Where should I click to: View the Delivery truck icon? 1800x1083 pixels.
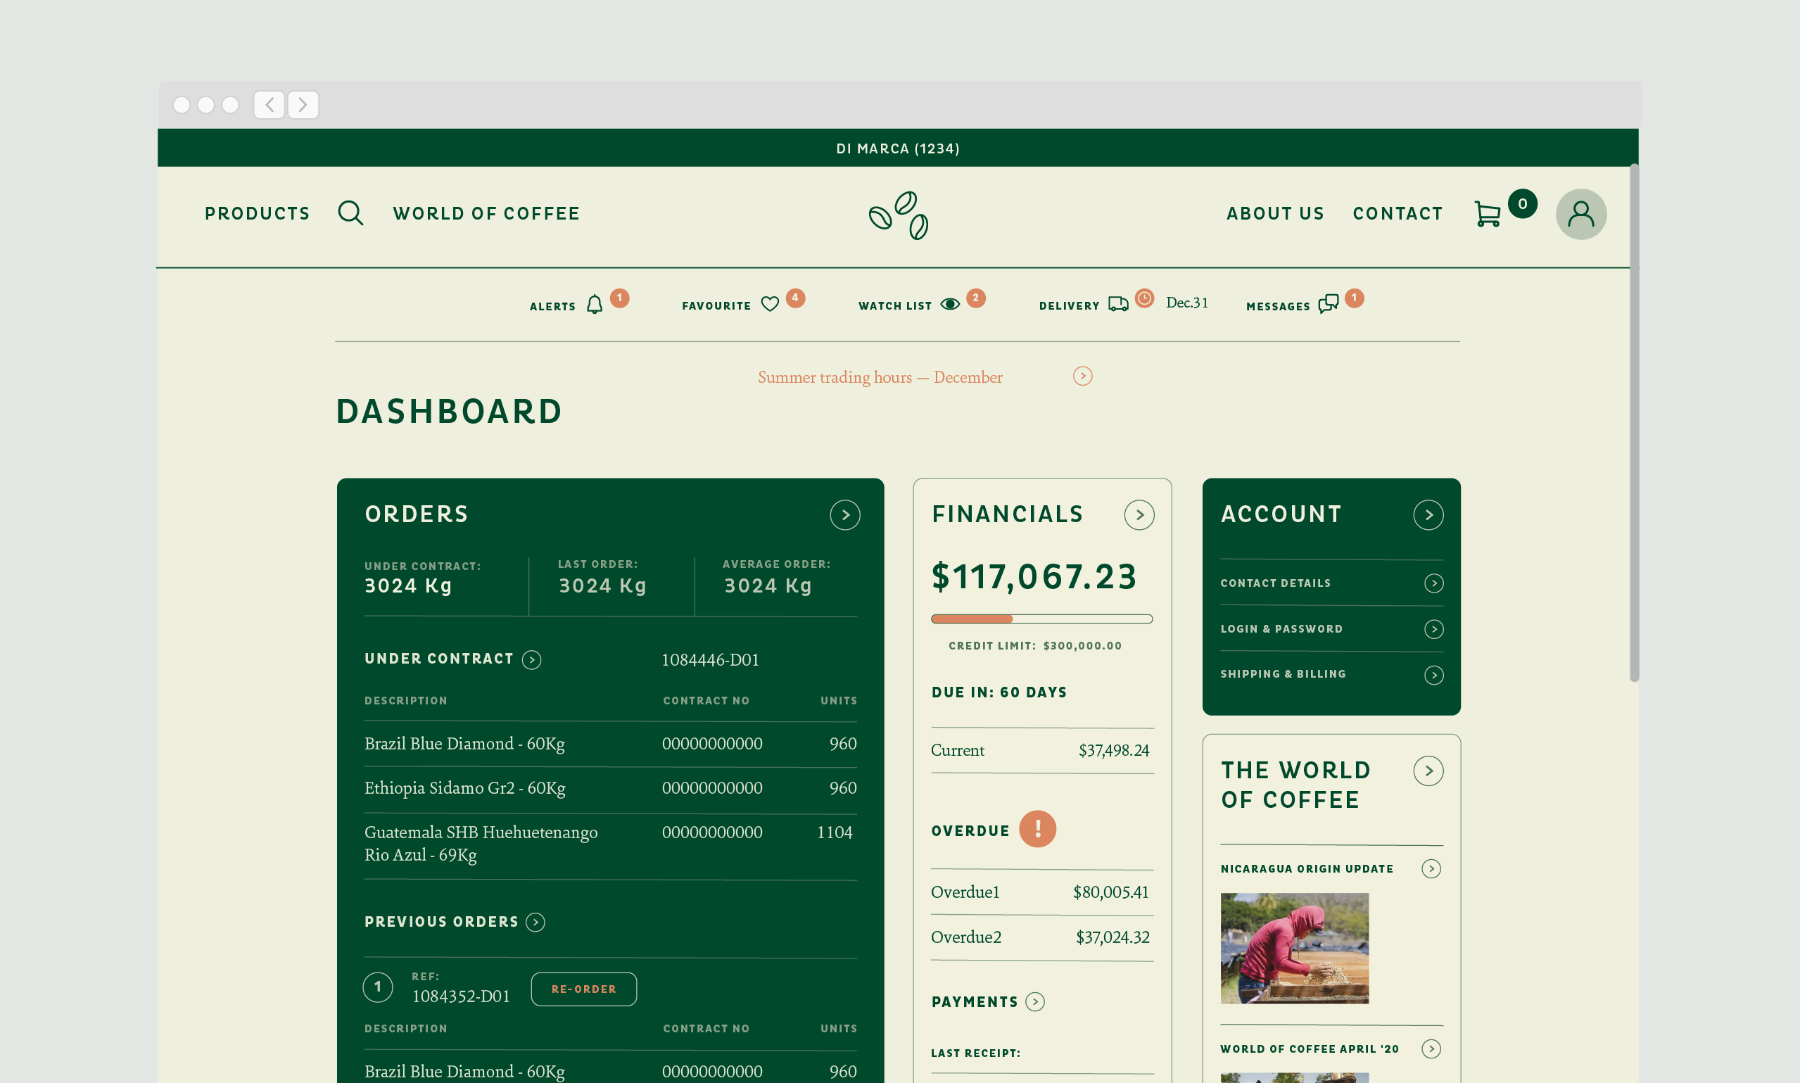click(1118, 303)
